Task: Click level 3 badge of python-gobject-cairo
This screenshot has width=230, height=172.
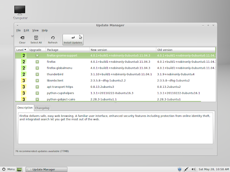Action: 24,99
